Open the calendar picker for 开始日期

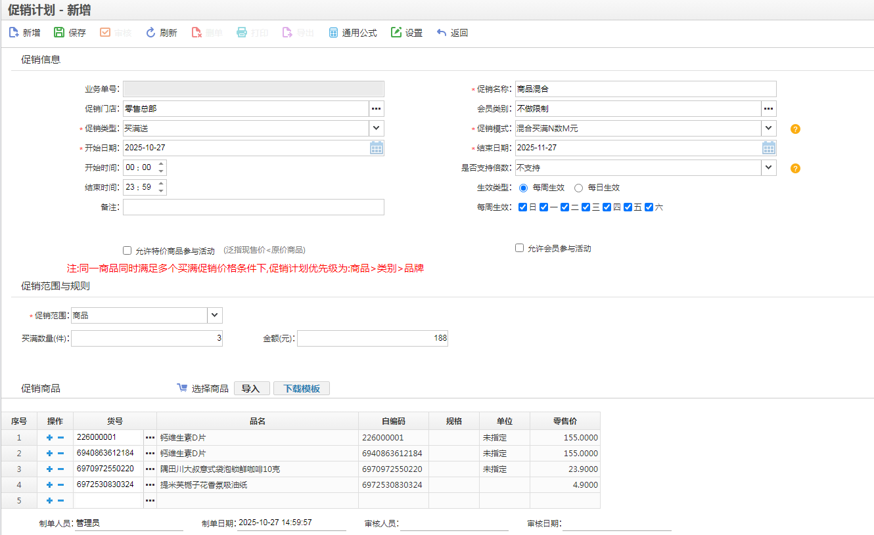coord(376,148)
